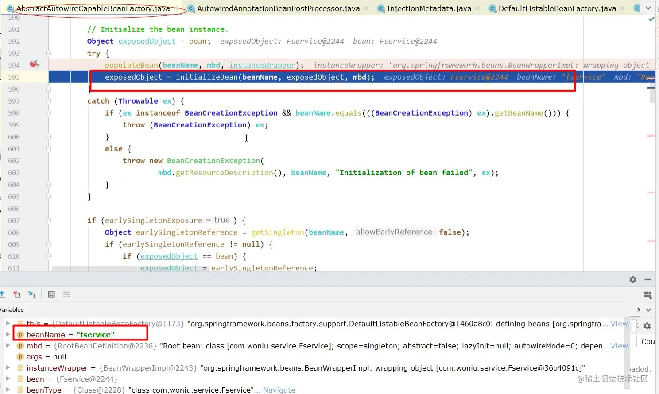Image resolution: width=659 pixels, height=394 pixels.
Task: Click the instanceWrapper link on line 594
Action: 262,65
